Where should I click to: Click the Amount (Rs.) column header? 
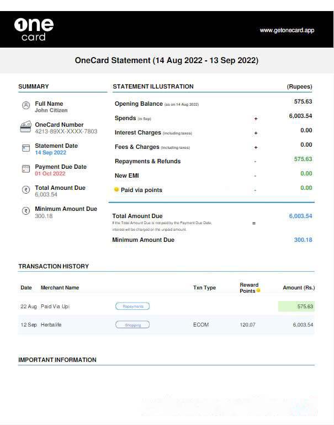point(298,288)
